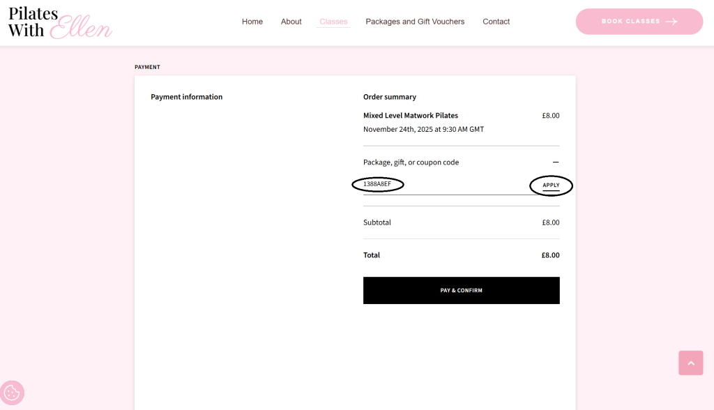
Task: Click the Subtotal label
Action: pyautogui.click(x=377, y=222)
